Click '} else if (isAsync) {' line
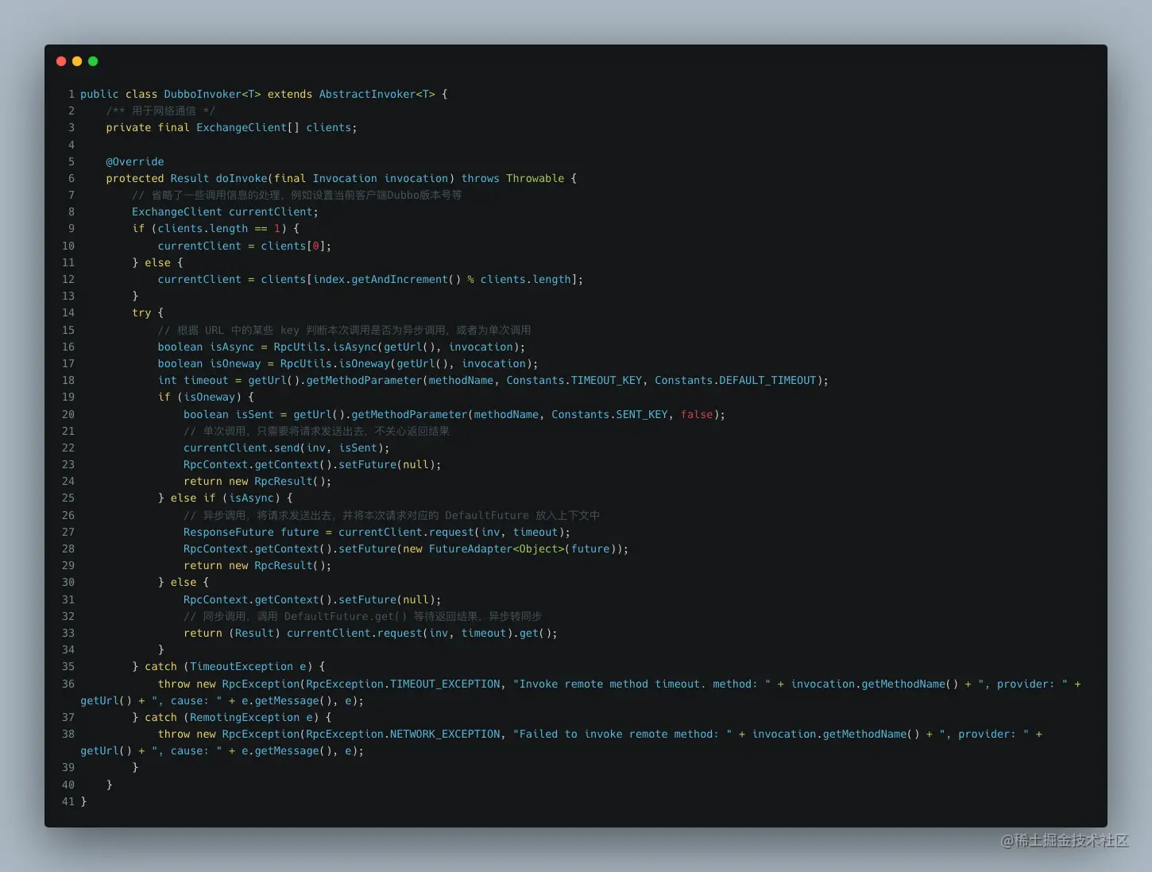The image size is (1152, 872). click(225, 498)
